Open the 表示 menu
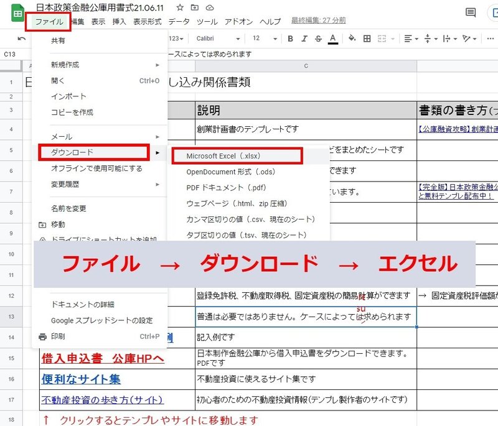The image size is (498, 426). pyautogui.click(x=98, y=22)
